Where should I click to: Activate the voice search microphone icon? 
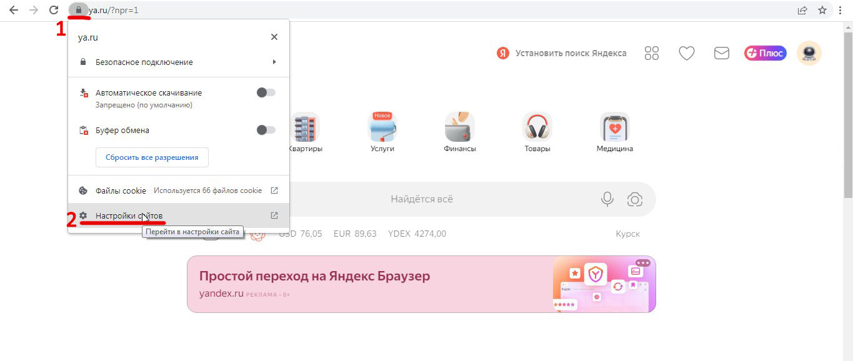(x=607, y=199)
